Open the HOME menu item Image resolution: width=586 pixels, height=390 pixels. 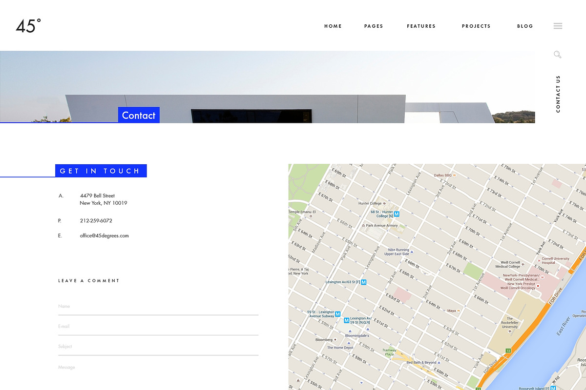point(333,26)
